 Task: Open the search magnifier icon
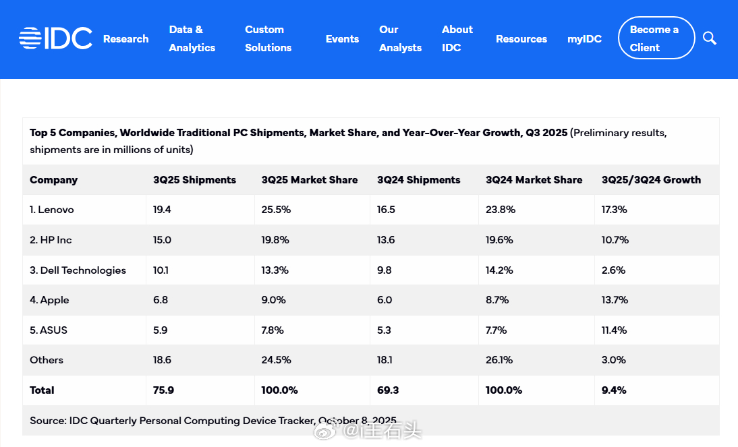[709, 38]
